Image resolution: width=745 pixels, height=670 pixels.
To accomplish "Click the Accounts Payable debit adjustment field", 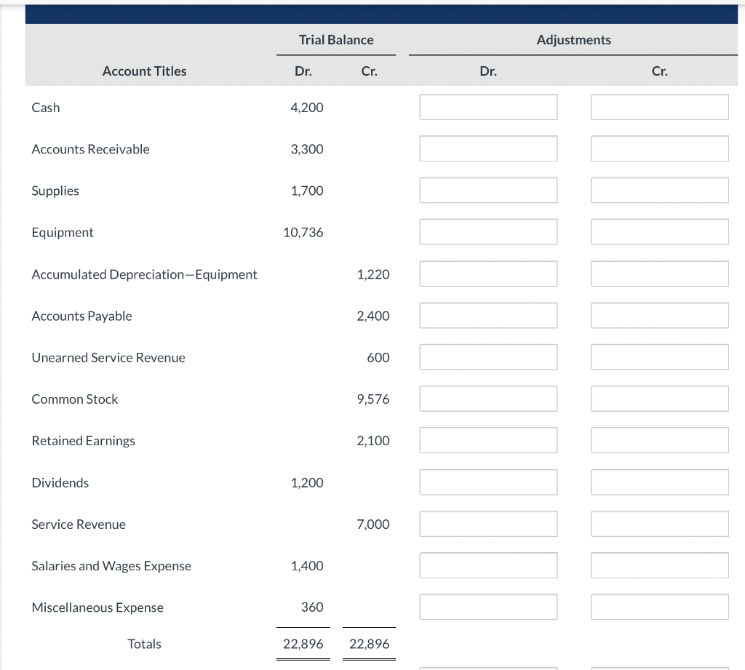I will [x=488, y=315].
